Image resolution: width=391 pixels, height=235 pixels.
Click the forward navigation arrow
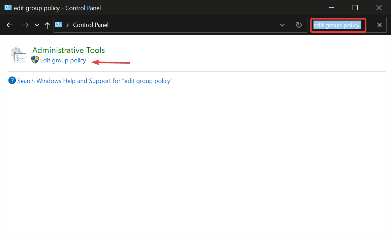click(x=25, y=25)
